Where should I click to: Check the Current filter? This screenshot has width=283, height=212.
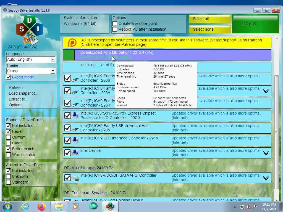(9, 137)
